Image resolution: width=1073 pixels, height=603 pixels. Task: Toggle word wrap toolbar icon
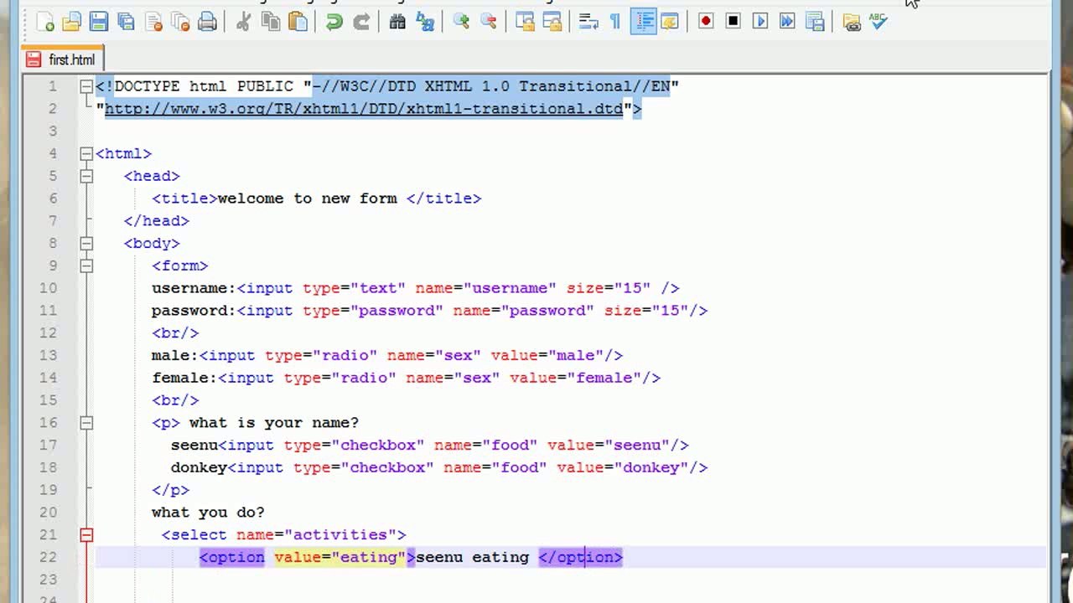coord(588,22)
